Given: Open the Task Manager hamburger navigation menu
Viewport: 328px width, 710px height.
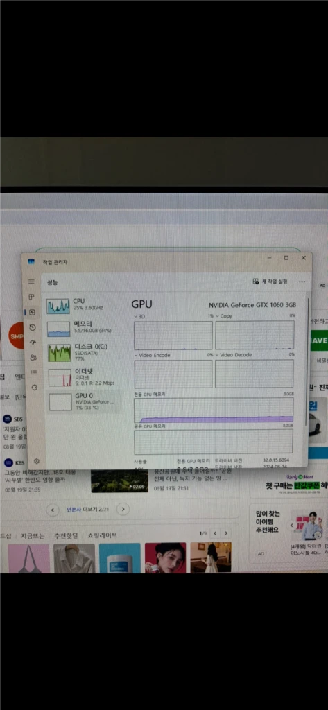Looking at the screenshot, I should click(x=31, y=282).
